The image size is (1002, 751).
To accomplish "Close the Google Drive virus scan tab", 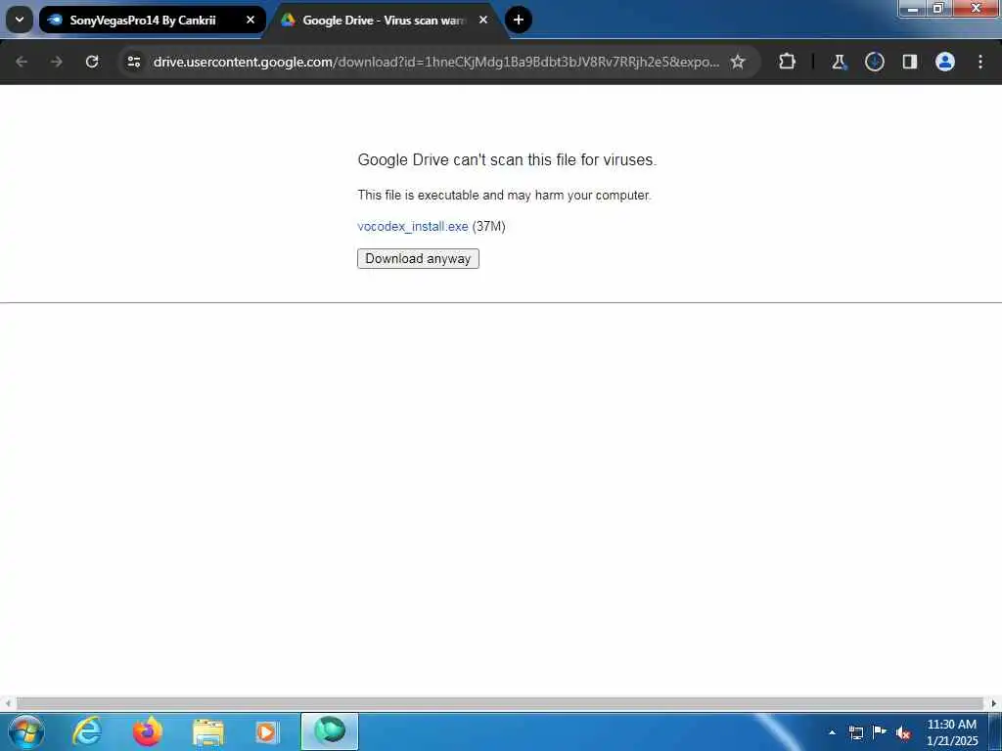I will click(x=483, y=20).
